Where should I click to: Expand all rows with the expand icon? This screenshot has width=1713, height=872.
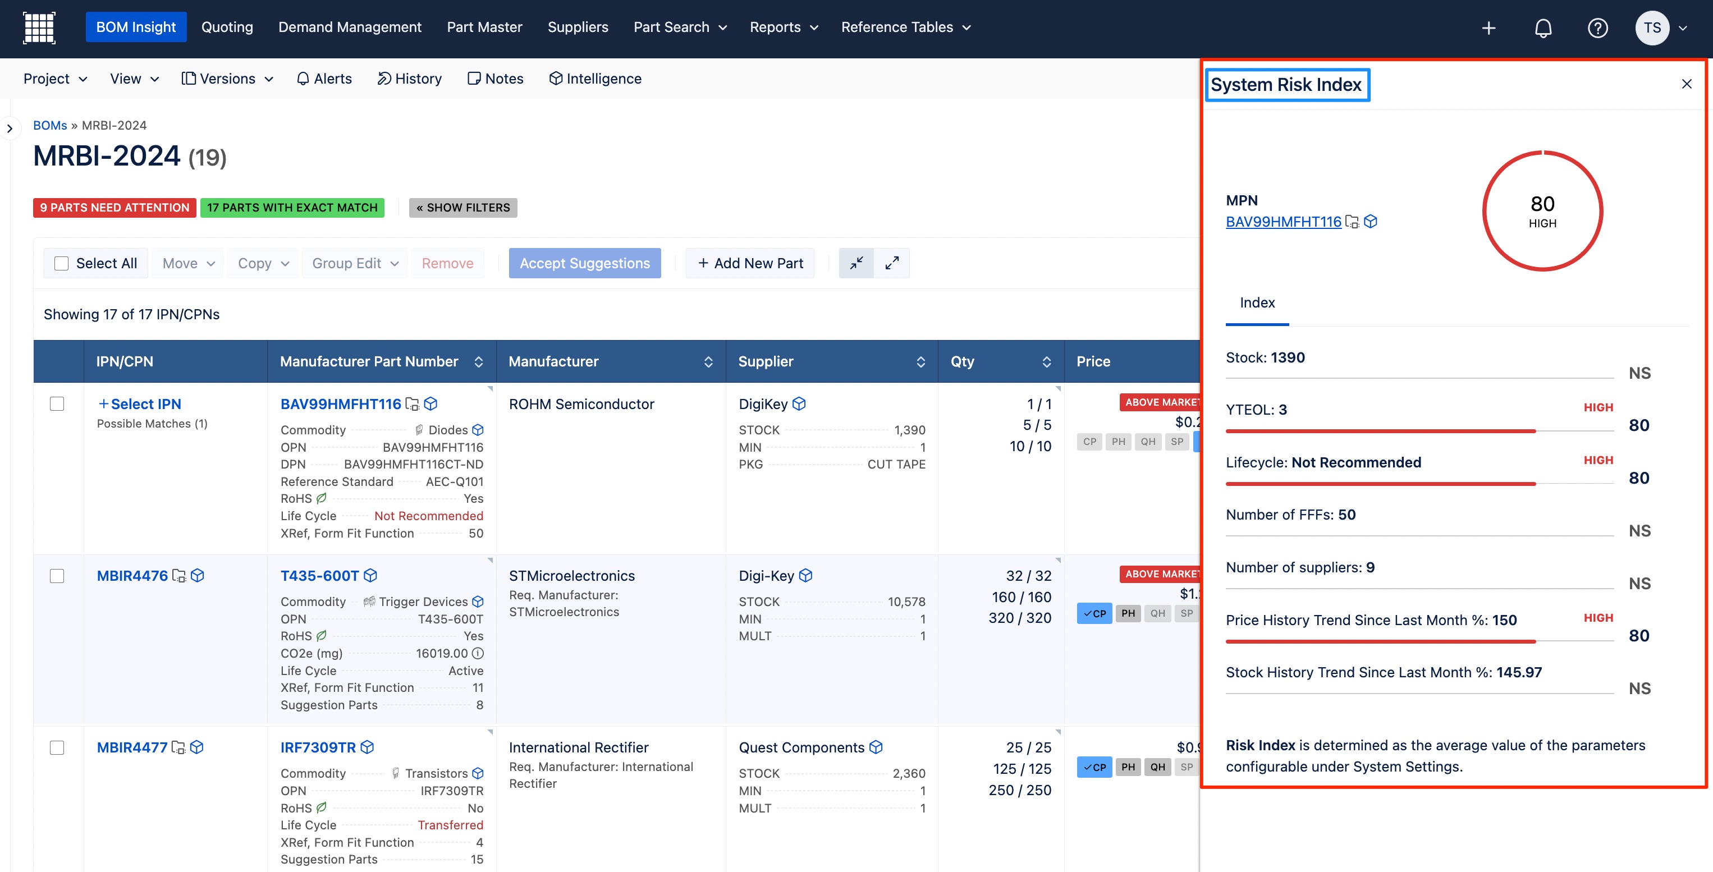pos(892,263)
